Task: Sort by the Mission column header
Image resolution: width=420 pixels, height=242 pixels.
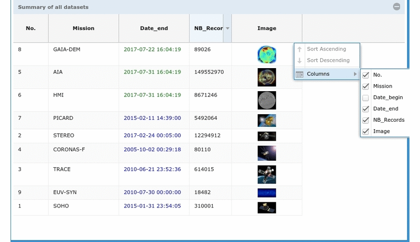Action: tap(84, 28)
